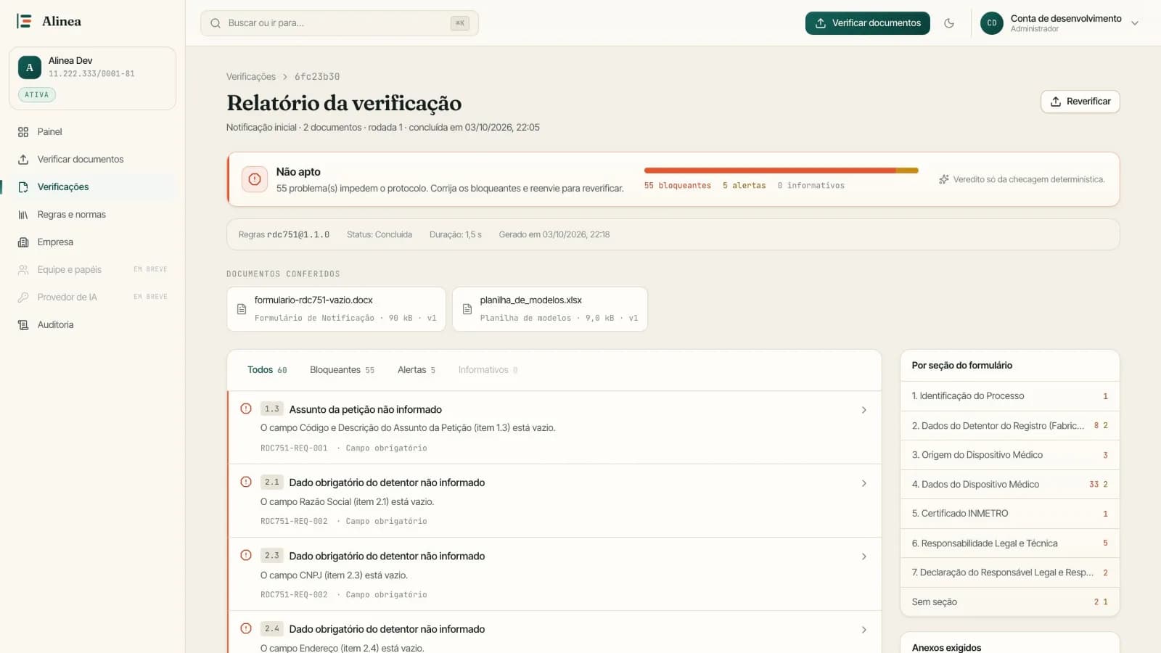Open Painel in the sidebar
Image resolution: width=1161 pixels, height=653 pixels.
point(93,132)
